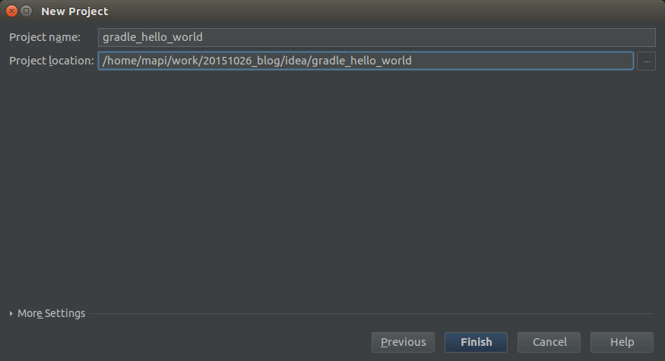Screen dimensions: 665x361
Task: Place cursor on 'idea' in location path
Action: click(x=296, y=61)
